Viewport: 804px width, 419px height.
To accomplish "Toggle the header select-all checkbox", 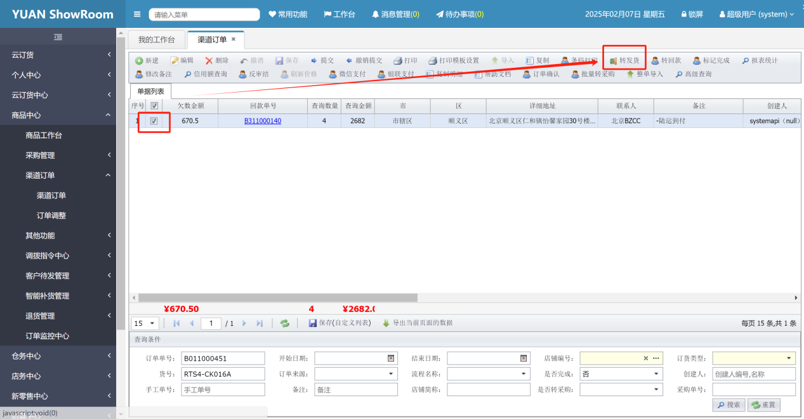I will [154, 106].
